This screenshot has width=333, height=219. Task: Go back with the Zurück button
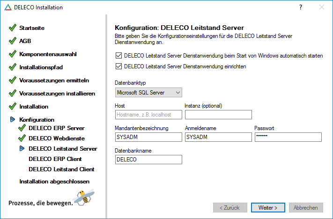[x=230, y=208]
